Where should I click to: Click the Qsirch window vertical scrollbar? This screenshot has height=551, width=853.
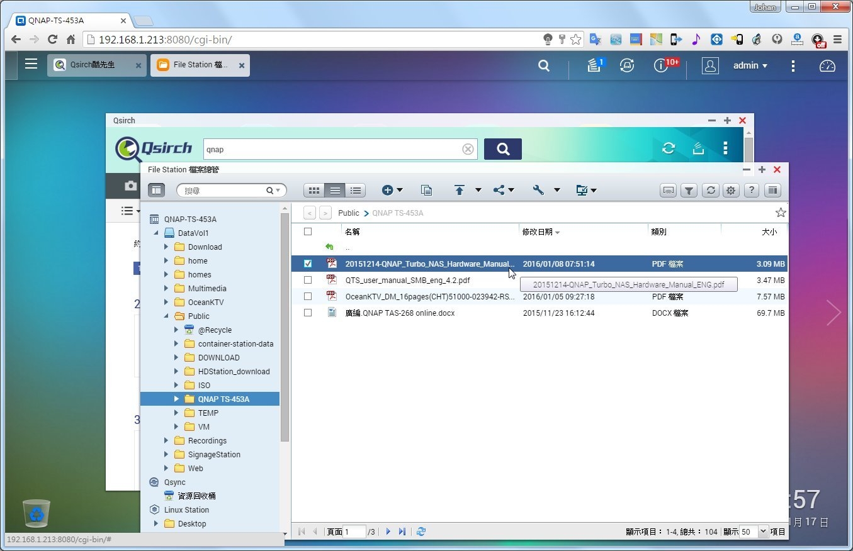point(748,150)
